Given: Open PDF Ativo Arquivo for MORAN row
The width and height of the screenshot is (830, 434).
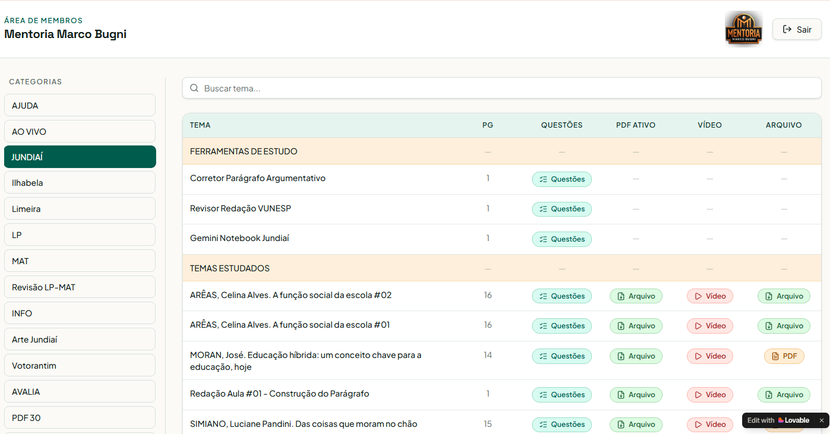Looking at the screenshot, I should [636, 356].
